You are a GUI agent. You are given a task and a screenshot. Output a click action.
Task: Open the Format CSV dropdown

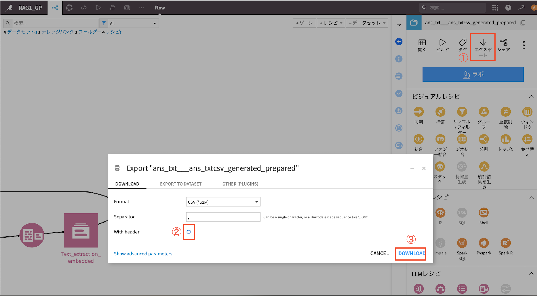pyautogui.click(x=223, y=202)
